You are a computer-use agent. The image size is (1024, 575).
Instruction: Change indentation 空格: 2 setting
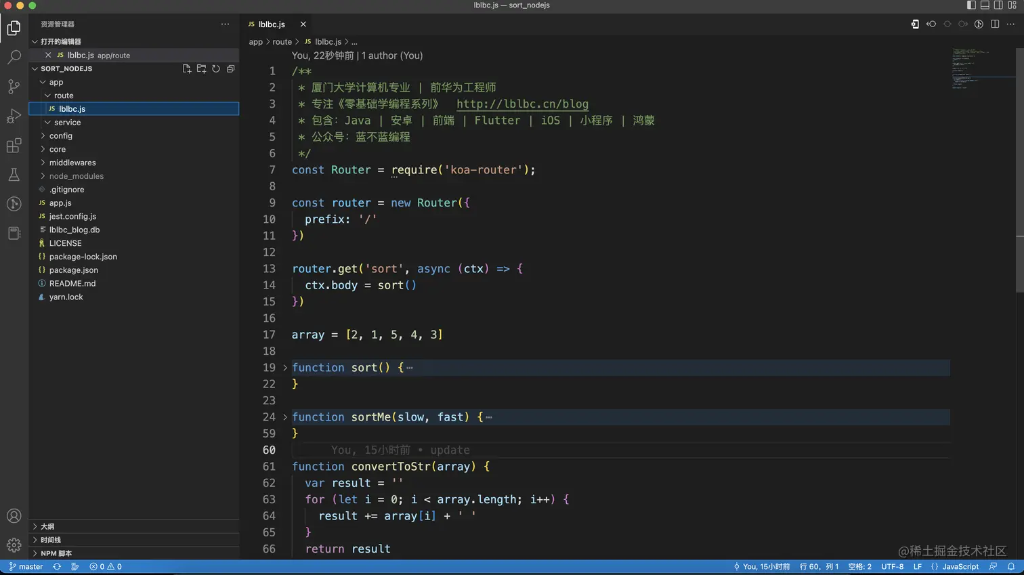[x=859, y=567]
